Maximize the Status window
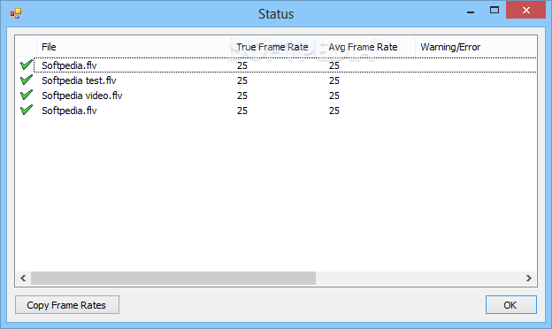This screenshot has height=329, width=552. [494, 11]
